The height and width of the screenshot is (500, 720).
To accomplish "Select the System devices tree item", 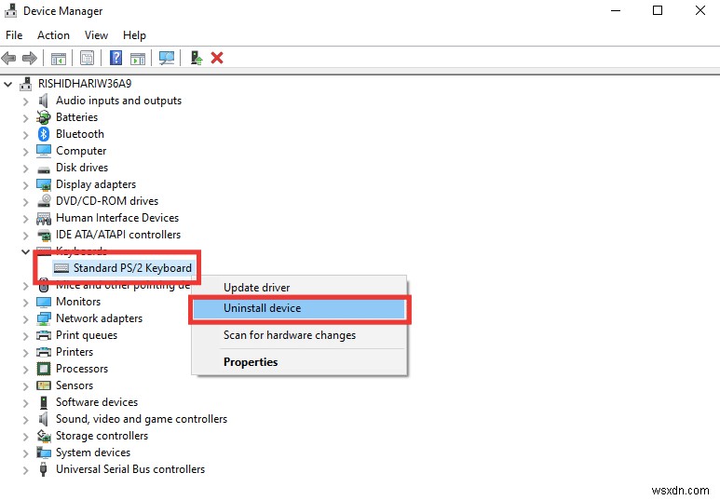I will click(93, 453).
